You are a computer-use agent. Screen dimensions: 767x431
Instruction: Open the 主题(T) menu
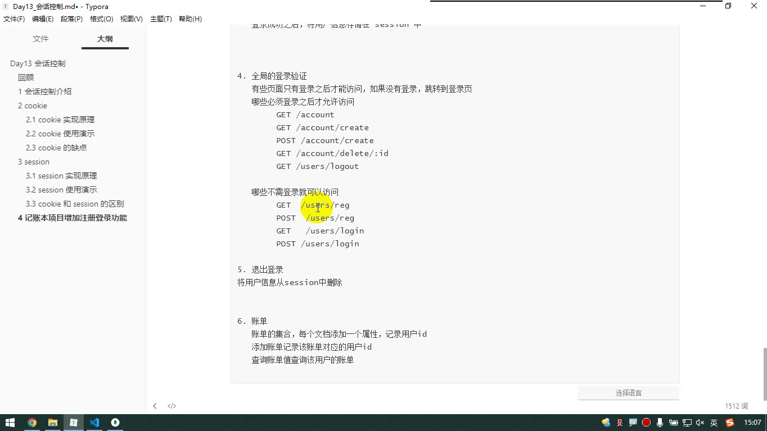pos(161,19)
